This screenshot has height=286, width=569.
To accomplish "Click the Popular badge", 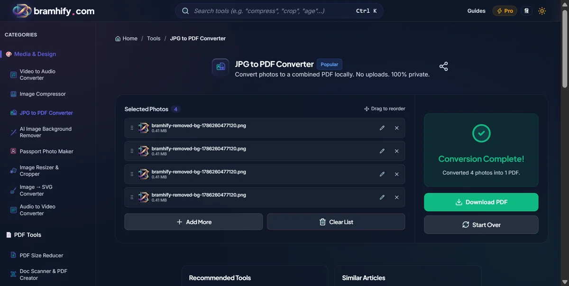I will pyautogui.click(x=330, y=65).
